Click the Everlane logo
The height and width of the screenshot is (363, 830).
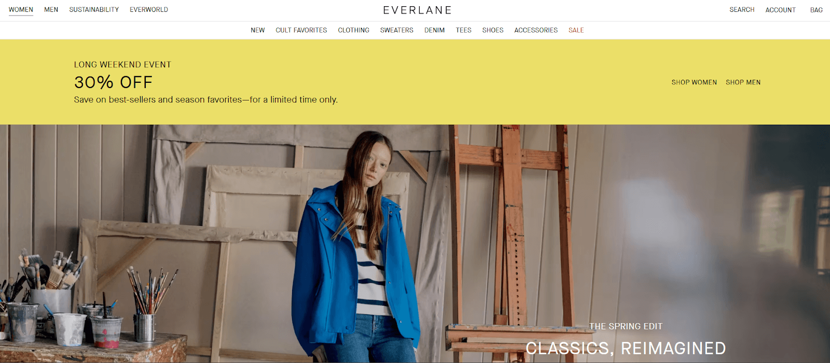point(418,10)
